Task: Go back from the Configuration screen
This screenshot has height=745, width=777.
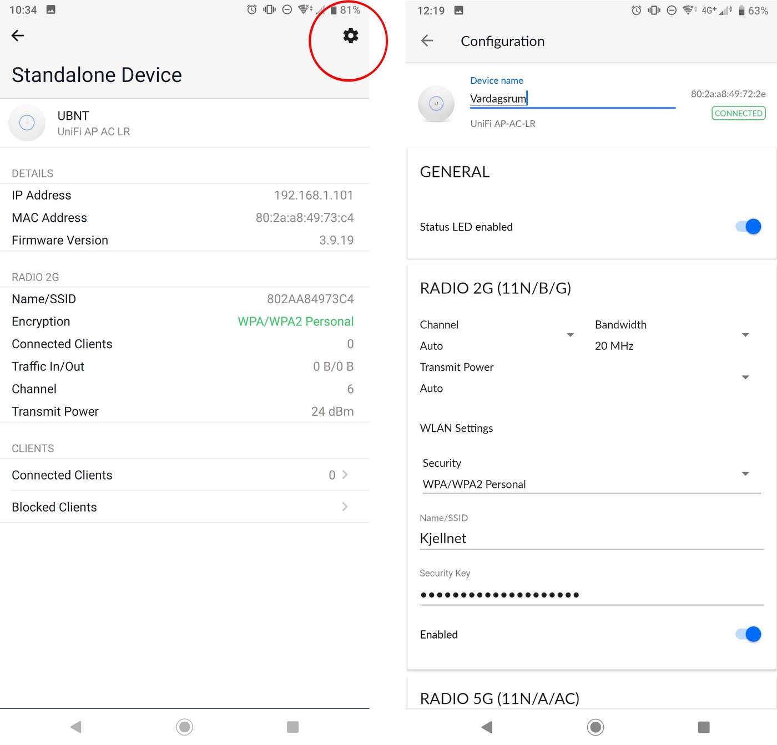Action: click(x=427, y=40)
